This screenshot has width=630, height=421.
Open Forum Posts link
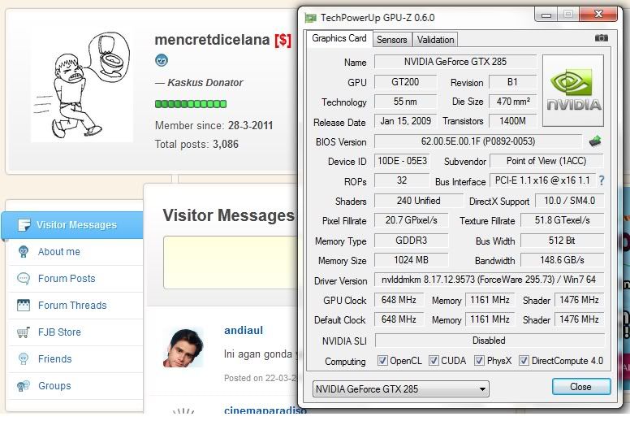point(67,278)
